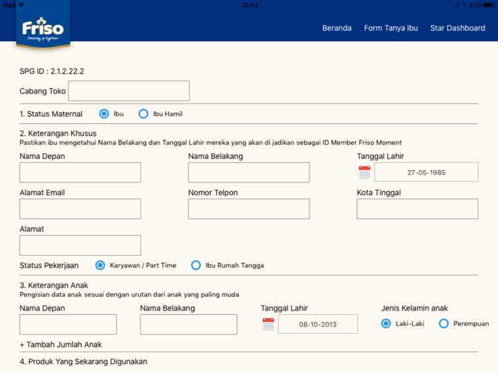Click the Nomor Telpon input box
The image size is (498, 373).
[x=249, y=209]
